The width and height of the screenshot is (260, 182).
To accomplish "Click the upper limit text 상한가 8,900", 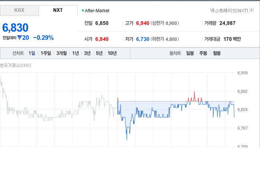I will [165, 23].
